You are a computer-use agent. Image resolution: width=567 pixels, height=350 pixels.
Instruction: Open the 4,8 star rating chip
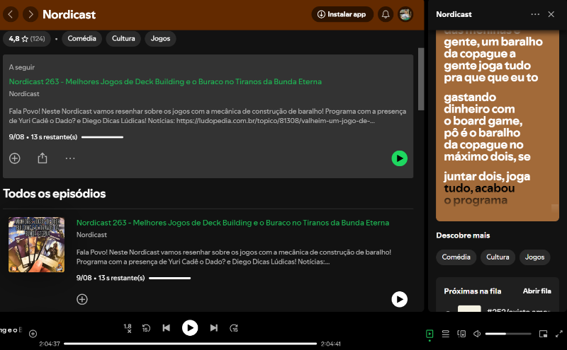tap(27, 39)
